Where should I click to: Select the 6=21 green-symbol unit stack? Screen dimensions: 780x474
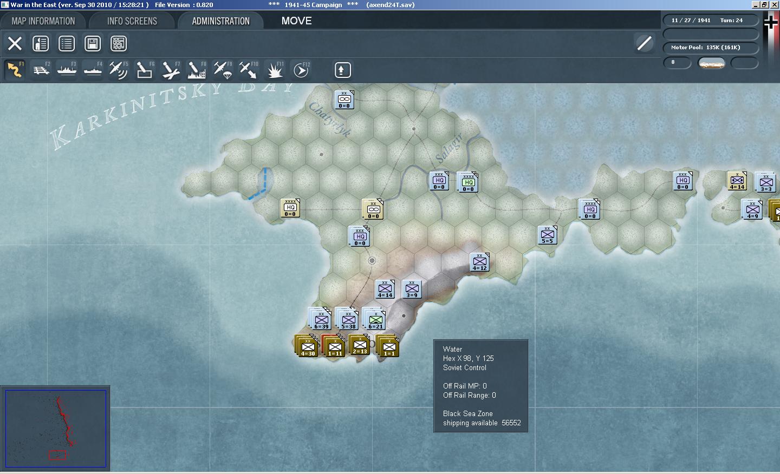coord(375,319)
